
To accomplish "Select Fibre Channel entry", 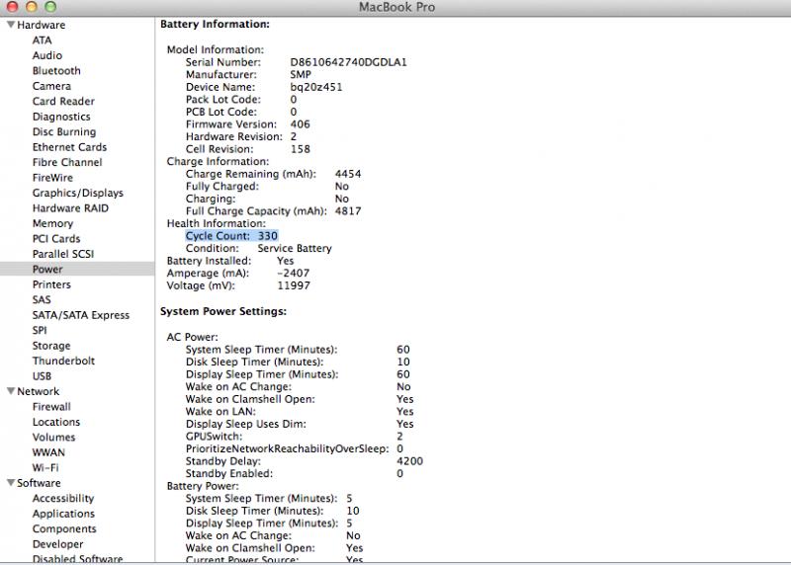I will tap(67, 162).
